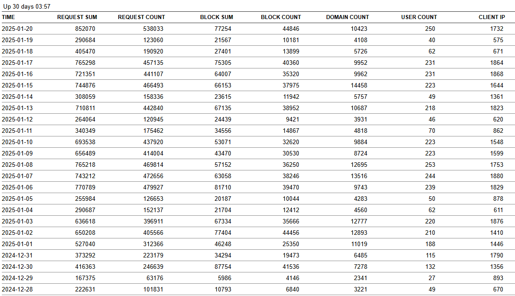Click the DOMAIN COUNT column header
The width and height of the screenshot is (515, 296).
click(347, 17)
